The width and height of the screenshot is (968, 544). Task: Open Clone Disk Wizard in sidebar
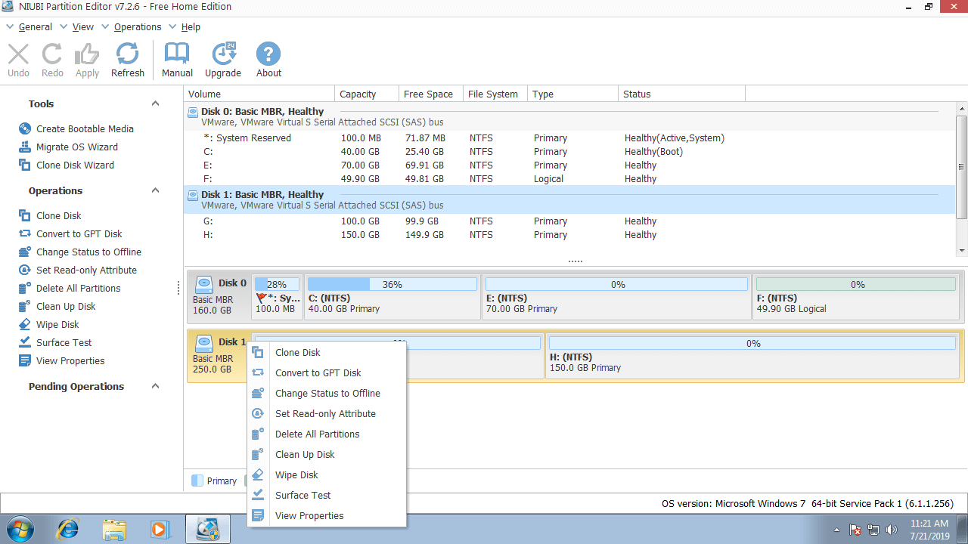[x=75, y=165]
